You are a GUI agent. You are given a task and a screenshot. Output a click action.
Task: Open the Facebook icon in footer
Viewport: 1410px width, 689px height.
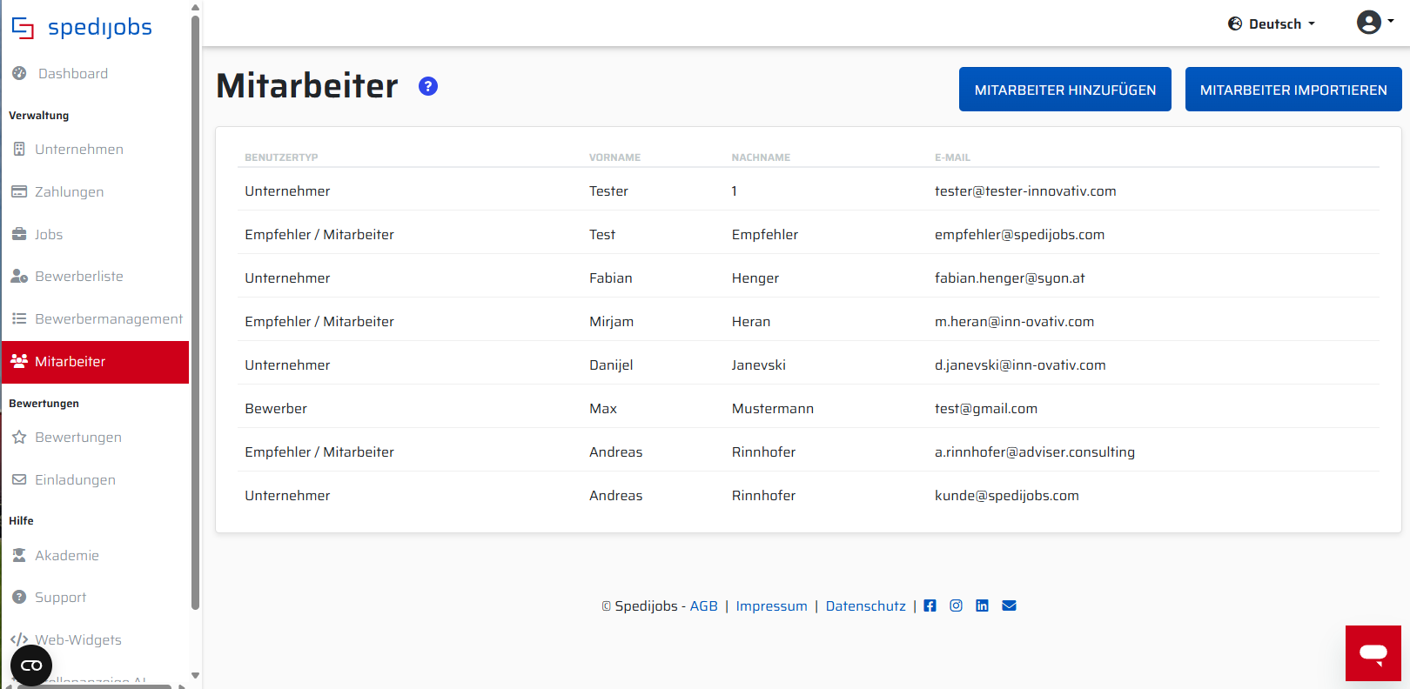click(930, 605)
